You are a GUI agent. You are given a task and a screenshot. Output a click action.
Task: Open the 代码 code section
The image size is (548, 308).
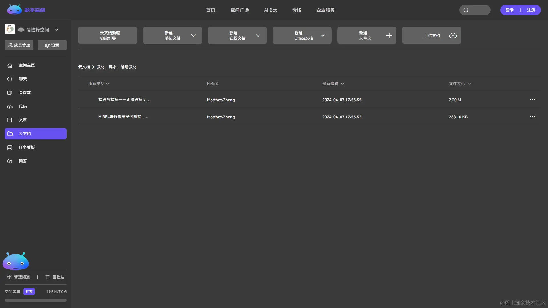pos(23,106)
